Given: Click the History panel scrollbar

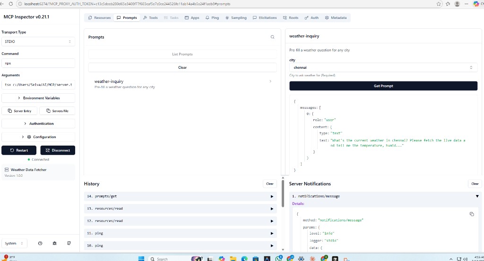Looking at the screenshot, I should pyautogui.click(x=283, y=194).
